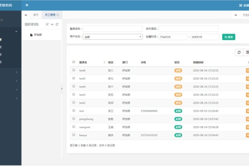Click the green 搜索 search button

(229, 37)
